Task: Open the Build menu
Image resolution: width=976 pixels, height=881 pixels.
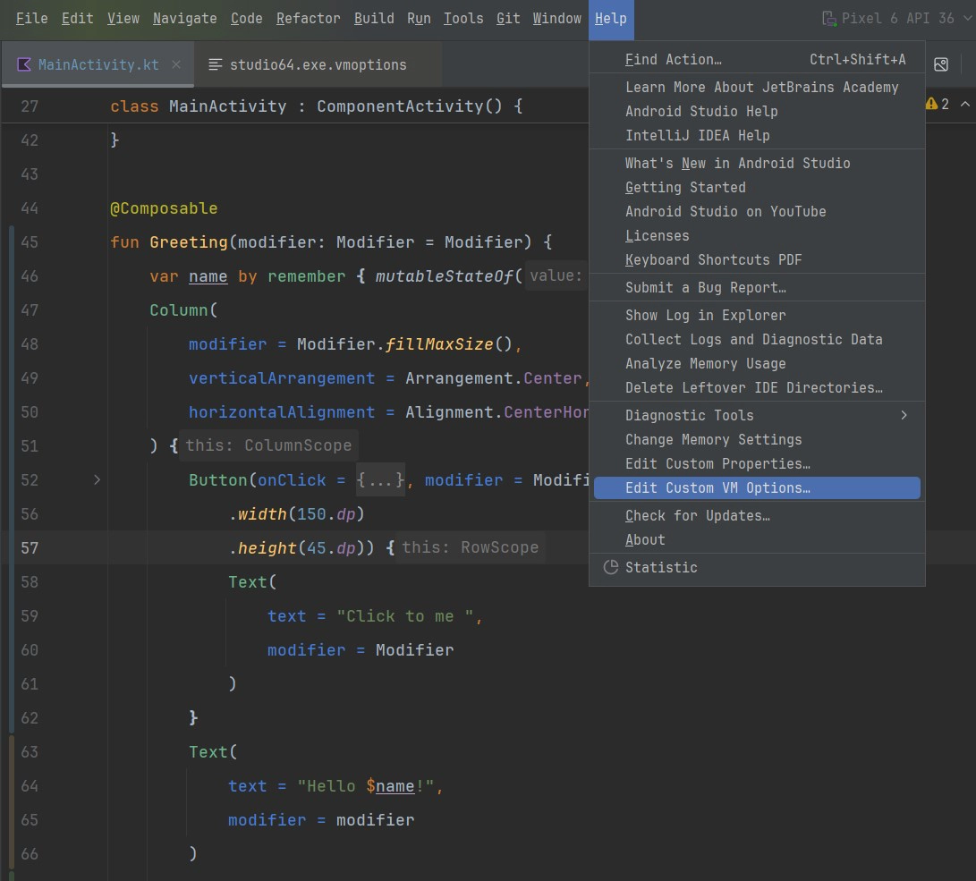Action: (x=374, y=19)
